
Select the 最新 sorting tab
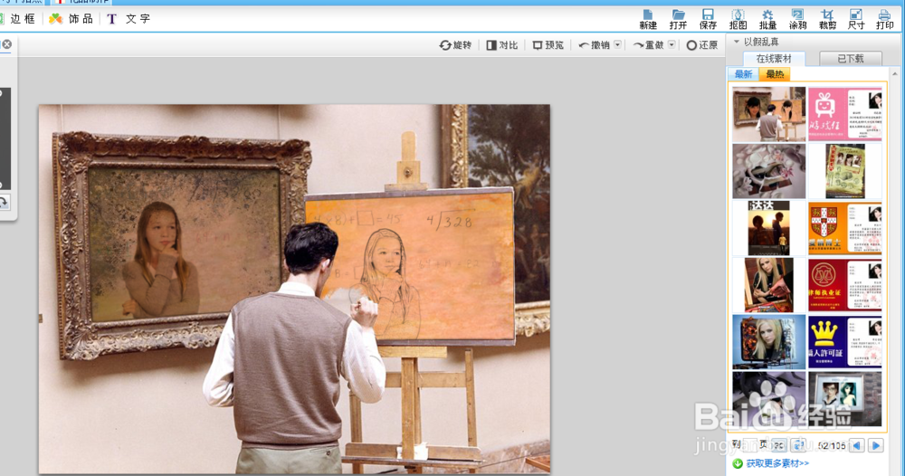(743, 74)
